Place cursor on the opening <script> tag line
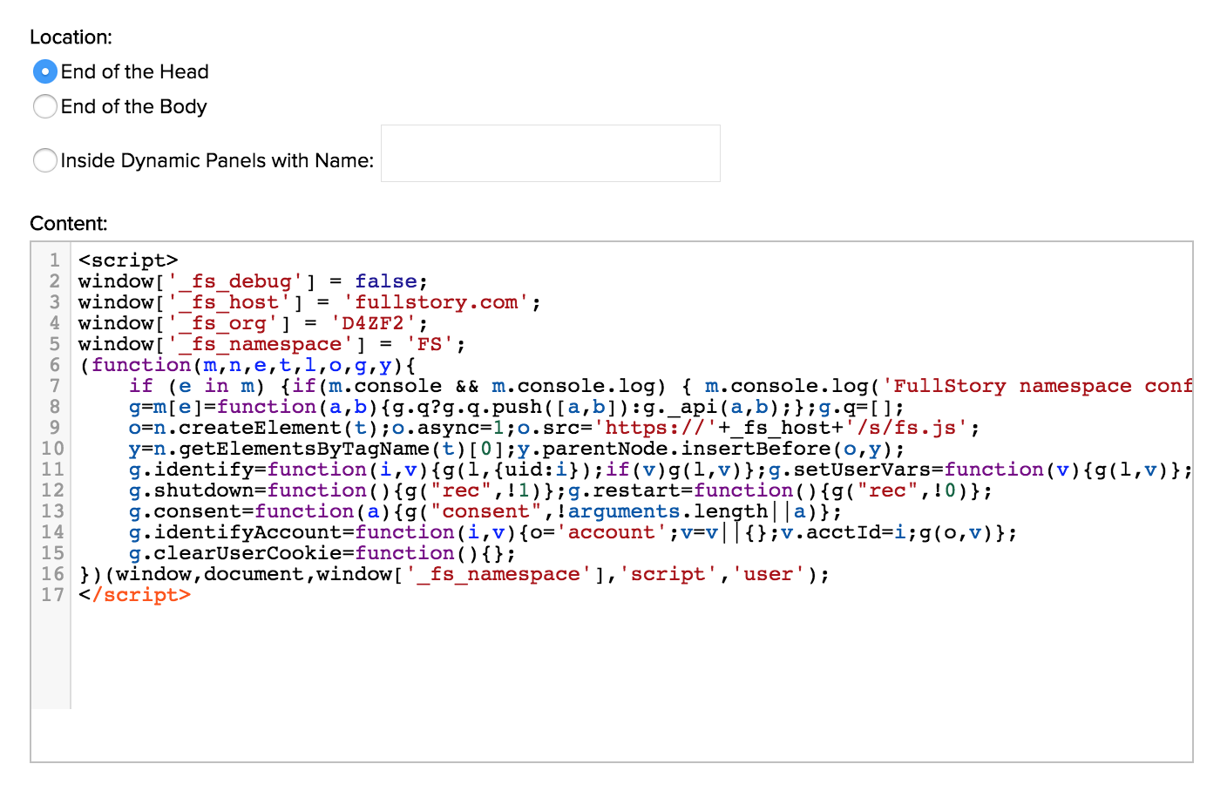 point(128,260)
